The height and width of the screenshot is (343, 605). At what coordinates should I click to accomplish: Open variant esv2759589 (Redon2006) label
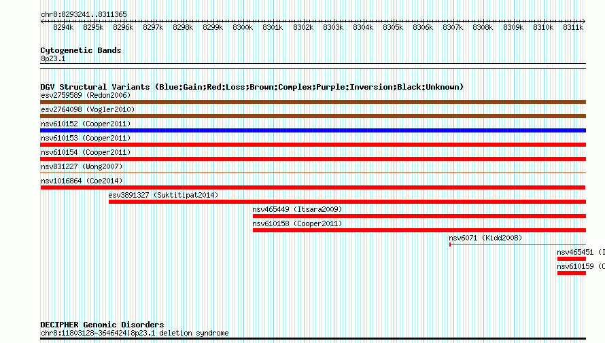tap(86, 95)
